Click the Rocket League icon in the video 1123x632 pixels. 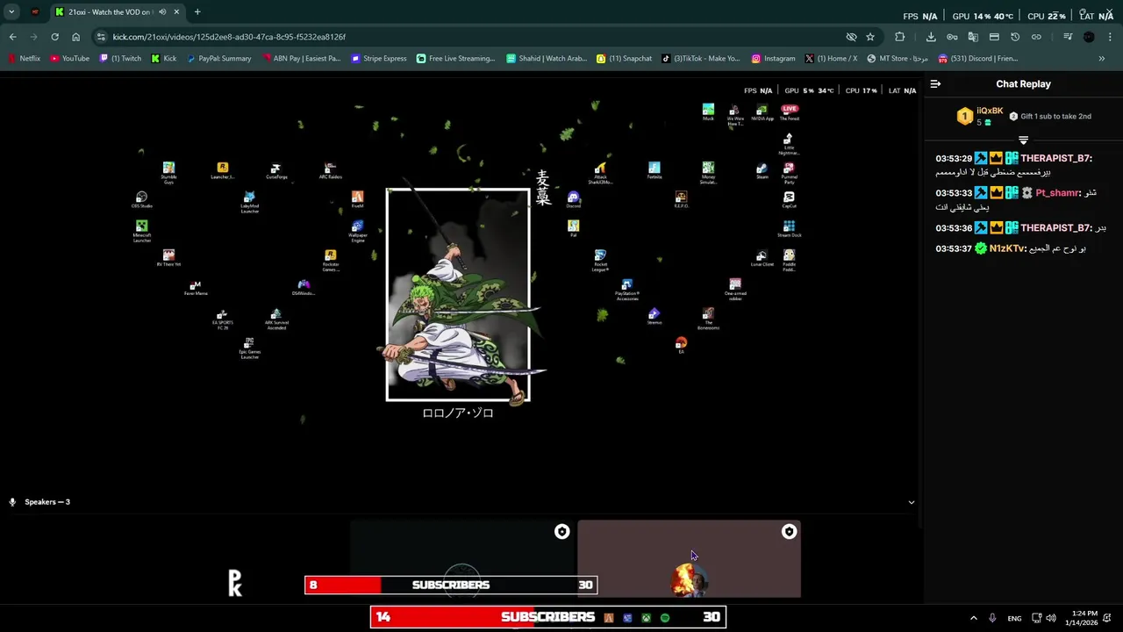[600, 260]
